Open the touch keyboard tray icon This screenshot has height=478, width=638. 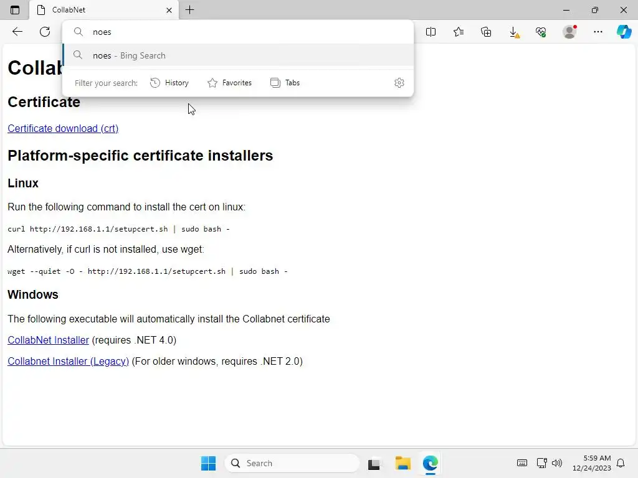(x=522, y=463)
